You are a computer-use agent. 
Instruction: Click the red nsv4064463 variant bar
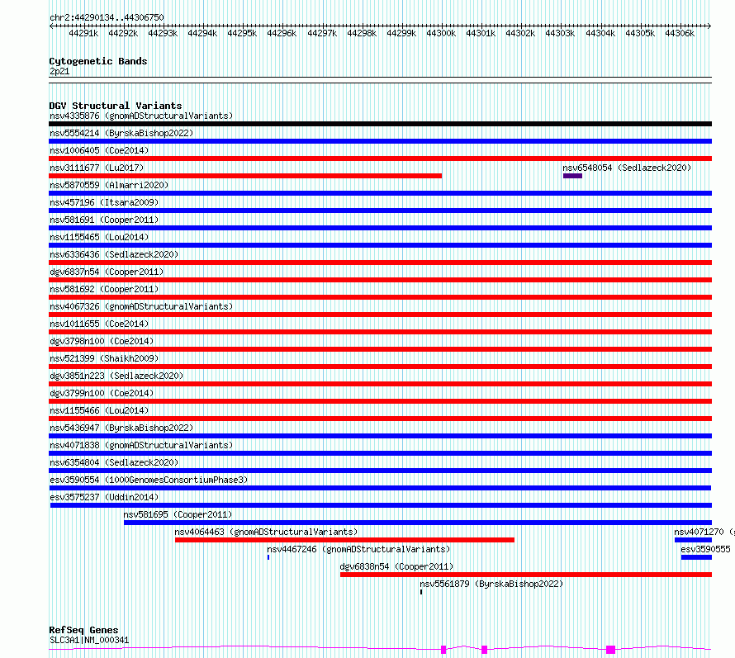click(344, 540)
